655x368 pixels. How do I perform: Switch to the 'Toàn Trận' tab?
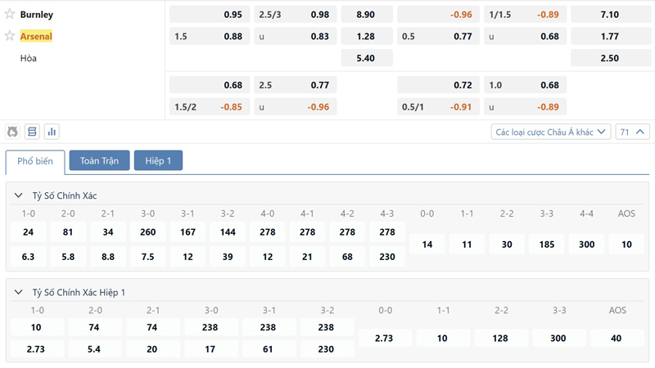coord(99,161)
